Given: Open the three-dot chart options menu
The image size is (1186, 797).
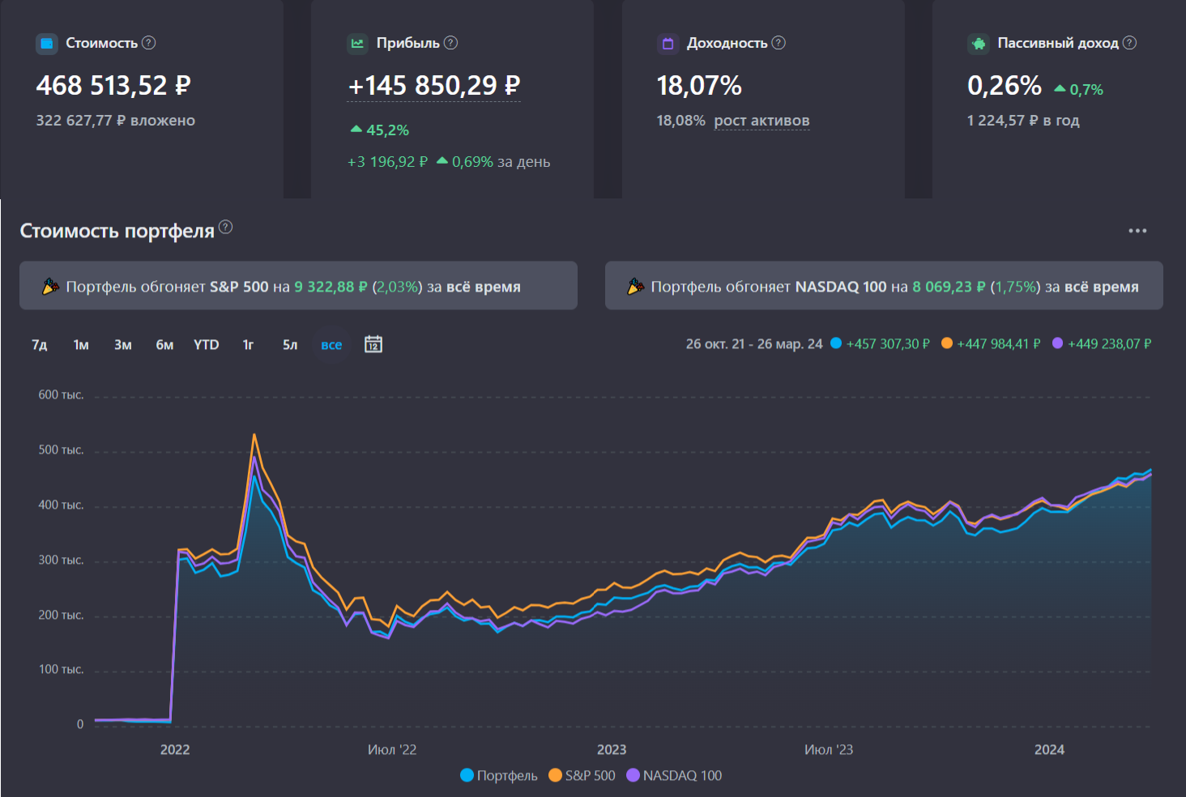Looking at the screenshot, I should click(x=1137, y=231).
